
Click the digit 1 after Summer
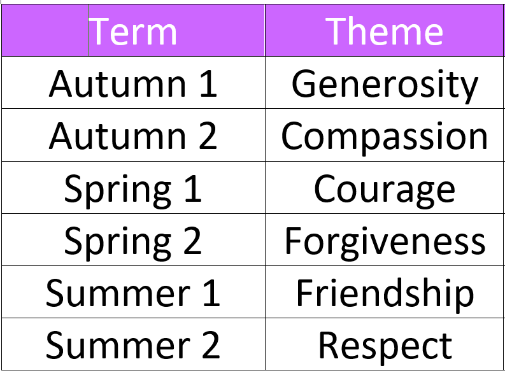pyautogui.click(x=210, y=293)
